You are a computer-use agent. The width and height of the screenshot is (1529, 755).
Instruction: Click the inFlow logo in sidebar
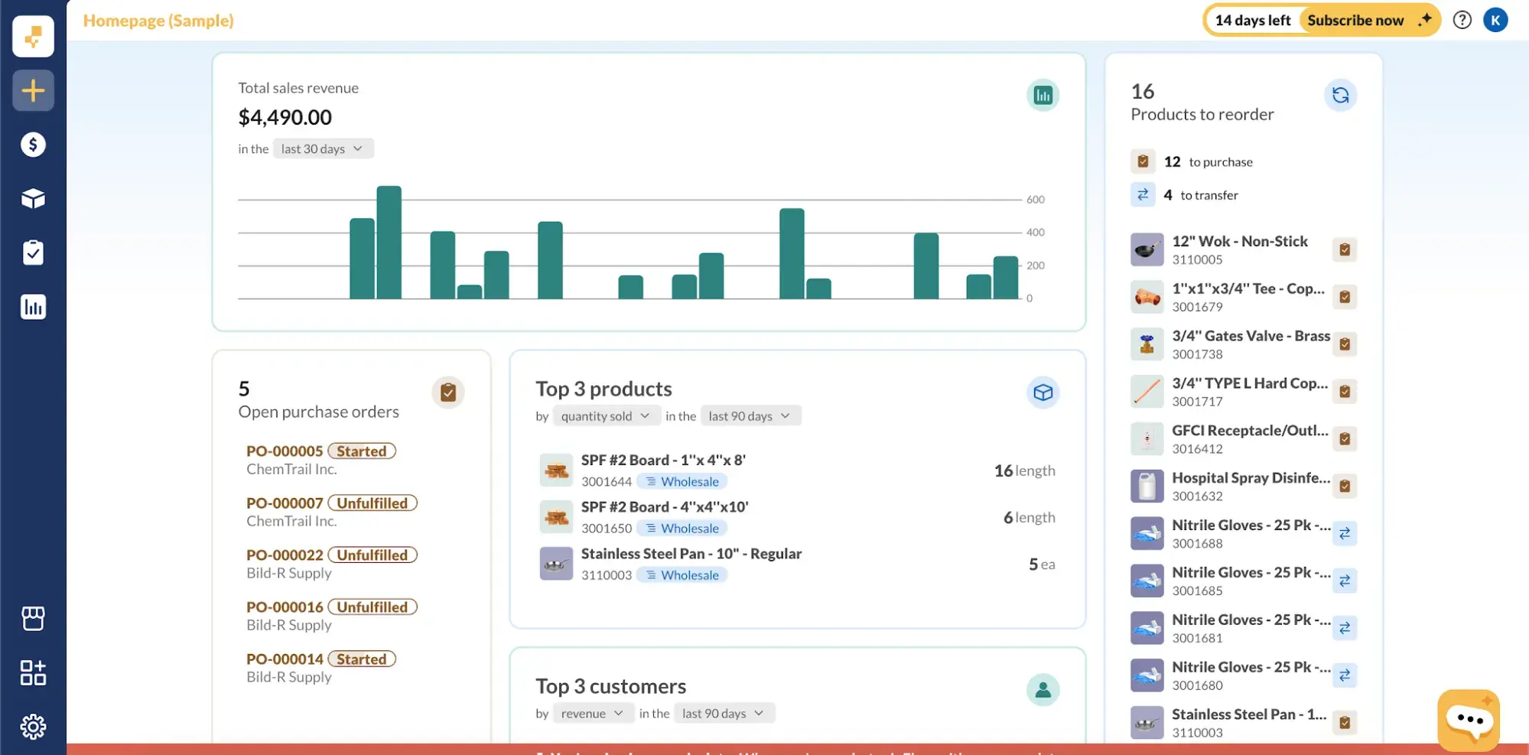(x=33, y=36)
